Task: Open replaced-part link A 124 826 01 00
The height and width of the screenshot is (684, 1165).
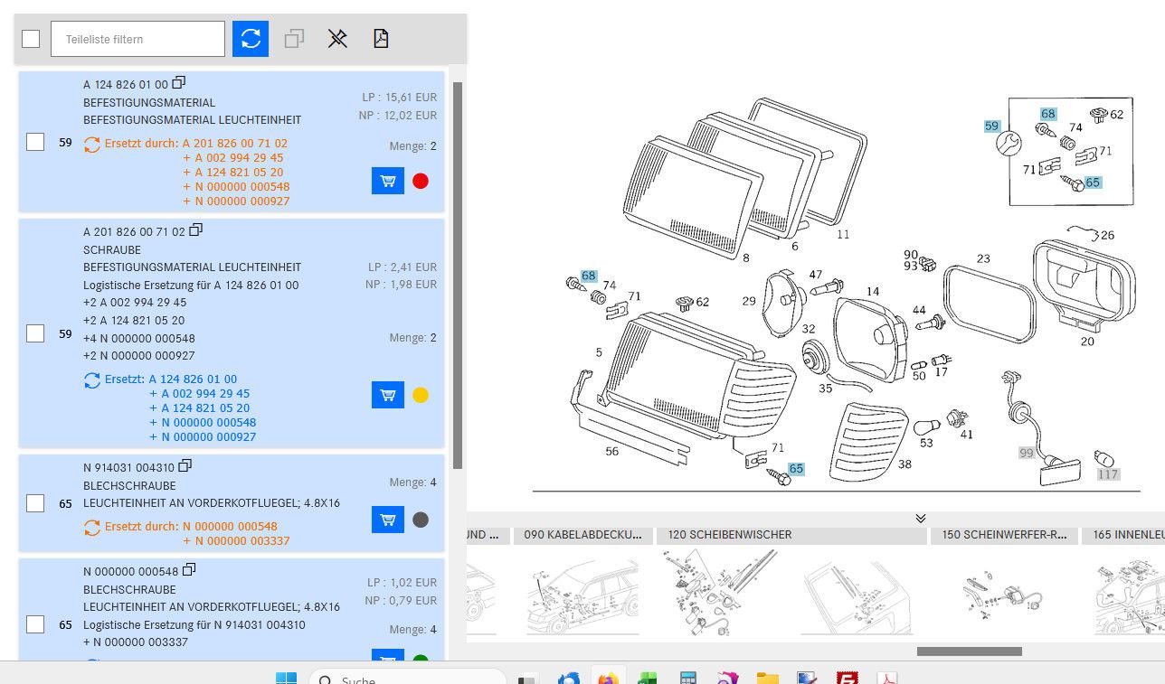Action: pyautogui.click(x=193, y=379)
